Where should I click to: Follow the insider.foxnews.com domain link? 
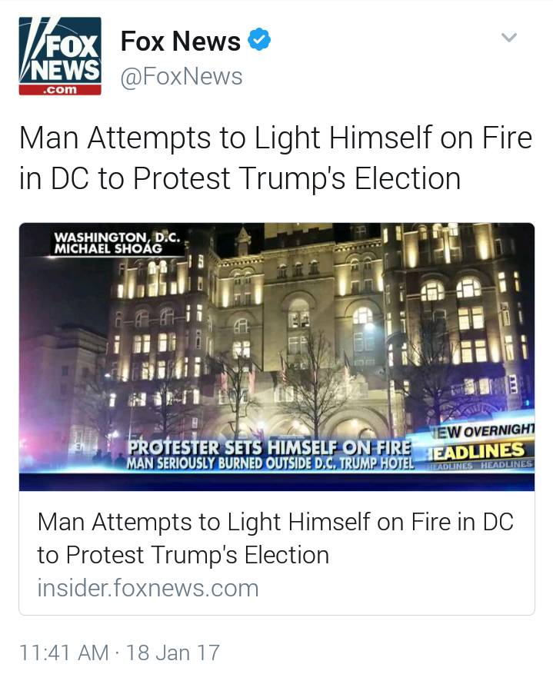(148, 588)
